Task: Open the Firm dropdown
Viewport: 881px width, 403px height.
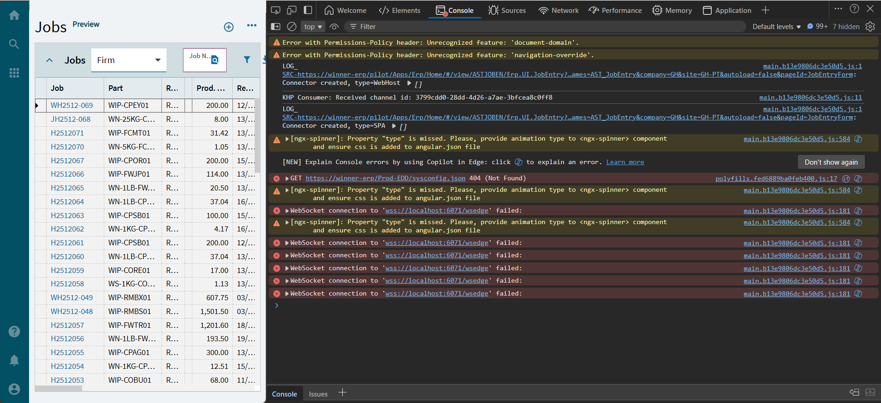Action: (129, 60)
